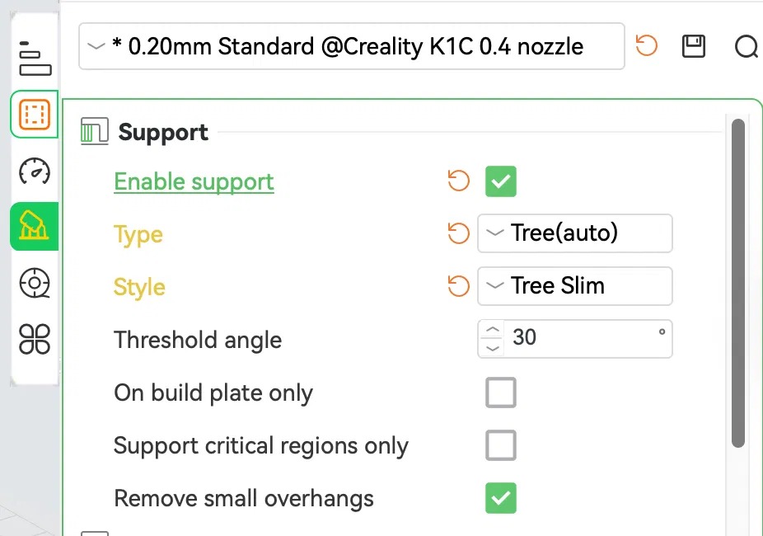Open the Others settings tab icon
Screen dimensions: 763x536
(x=35, y=338)
